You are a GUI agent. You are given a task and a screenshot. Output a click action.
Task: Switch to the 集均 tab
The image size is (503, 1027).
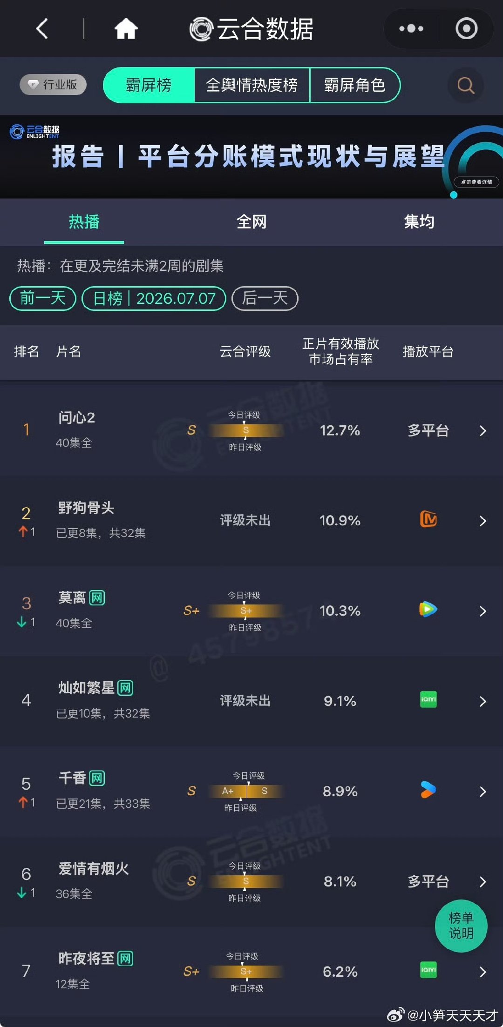[419, 222]
